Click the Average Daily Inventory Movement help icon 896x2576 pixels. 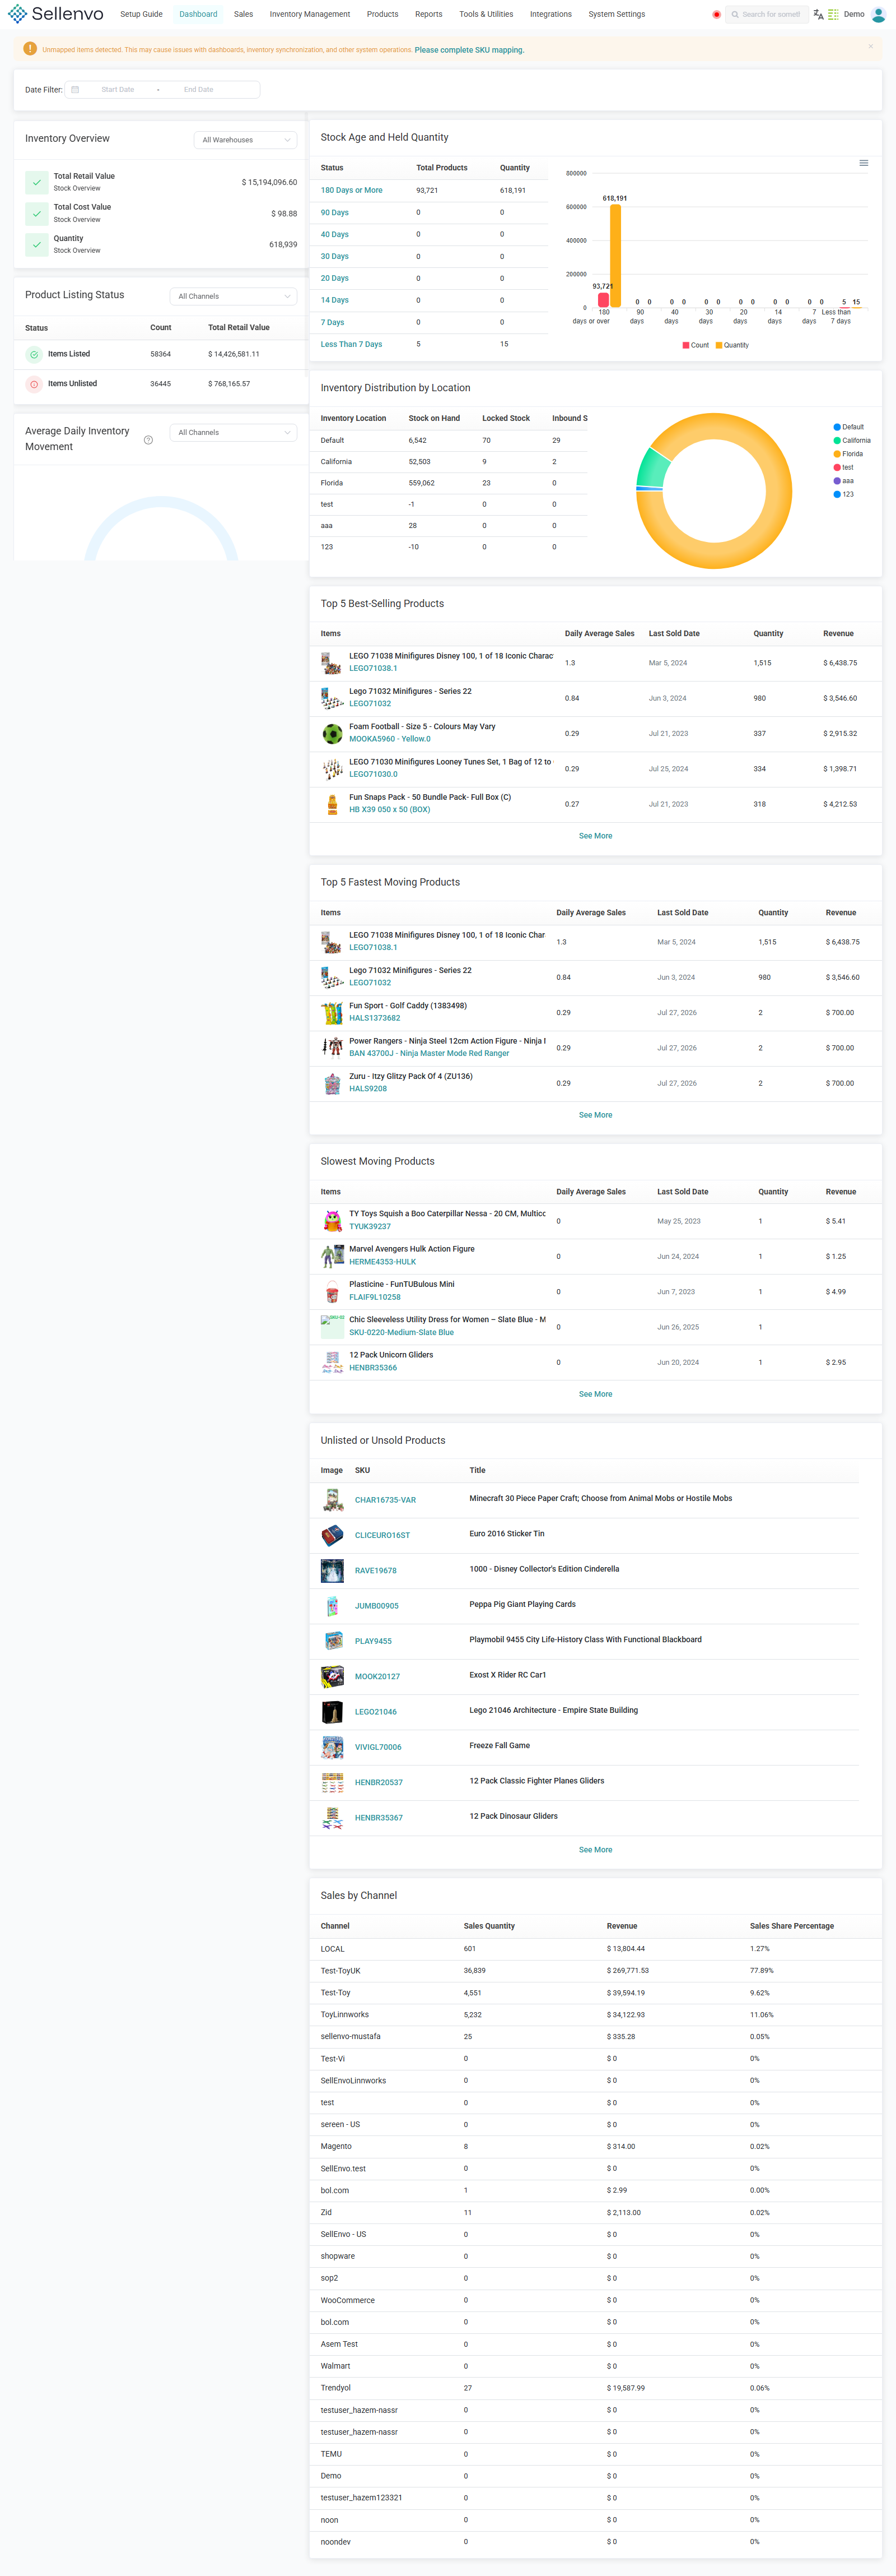coord(148,440)
